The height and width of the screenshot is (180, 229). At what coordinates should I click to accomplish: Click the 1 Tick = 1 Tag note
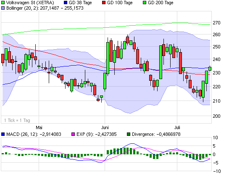point(17,120)
